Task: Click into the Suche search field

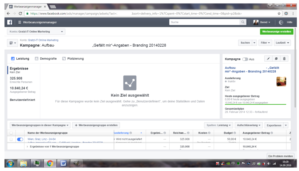Action: point(204,22)
